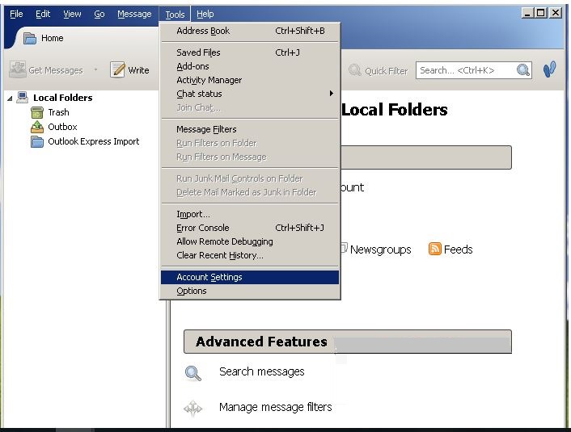Click the blue Thunderbird logo icon at toolbar end
Screen dimensions: 571x432
tap(549, 69)
